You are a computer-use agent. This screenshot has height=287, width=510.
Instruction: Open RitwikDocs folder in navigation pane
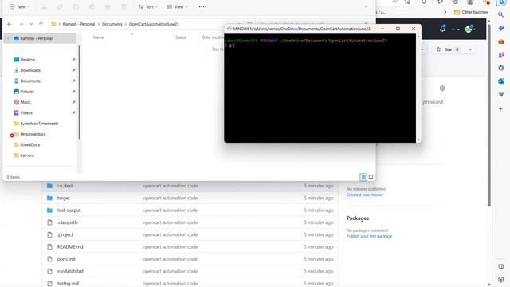point(29,145)
